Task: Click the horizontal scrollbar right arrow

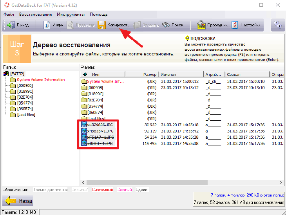Action: click(281, 182)
